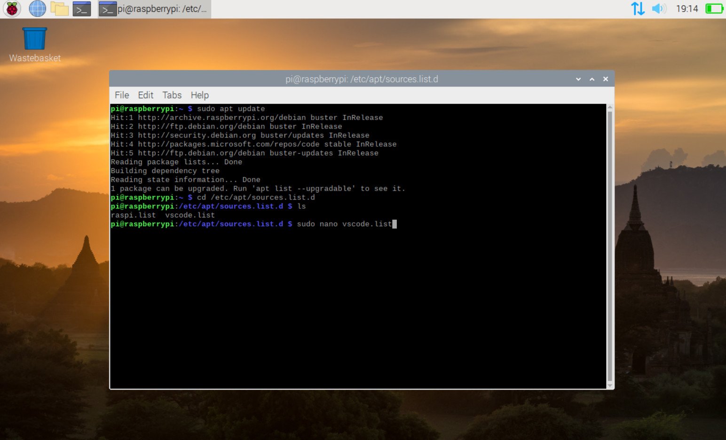Open the terminal Edit menu
The height and width of the screenshot is (440, 726).
click(145, 95)
